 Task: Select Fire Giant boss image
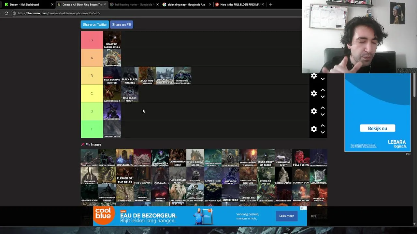coord(160,175)
